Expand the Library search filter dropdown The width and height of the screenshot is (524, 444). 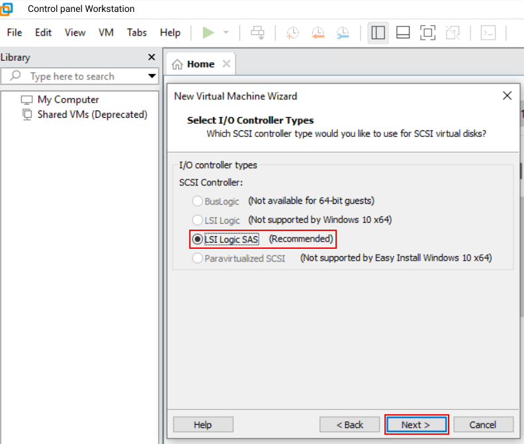click(152, 76)
